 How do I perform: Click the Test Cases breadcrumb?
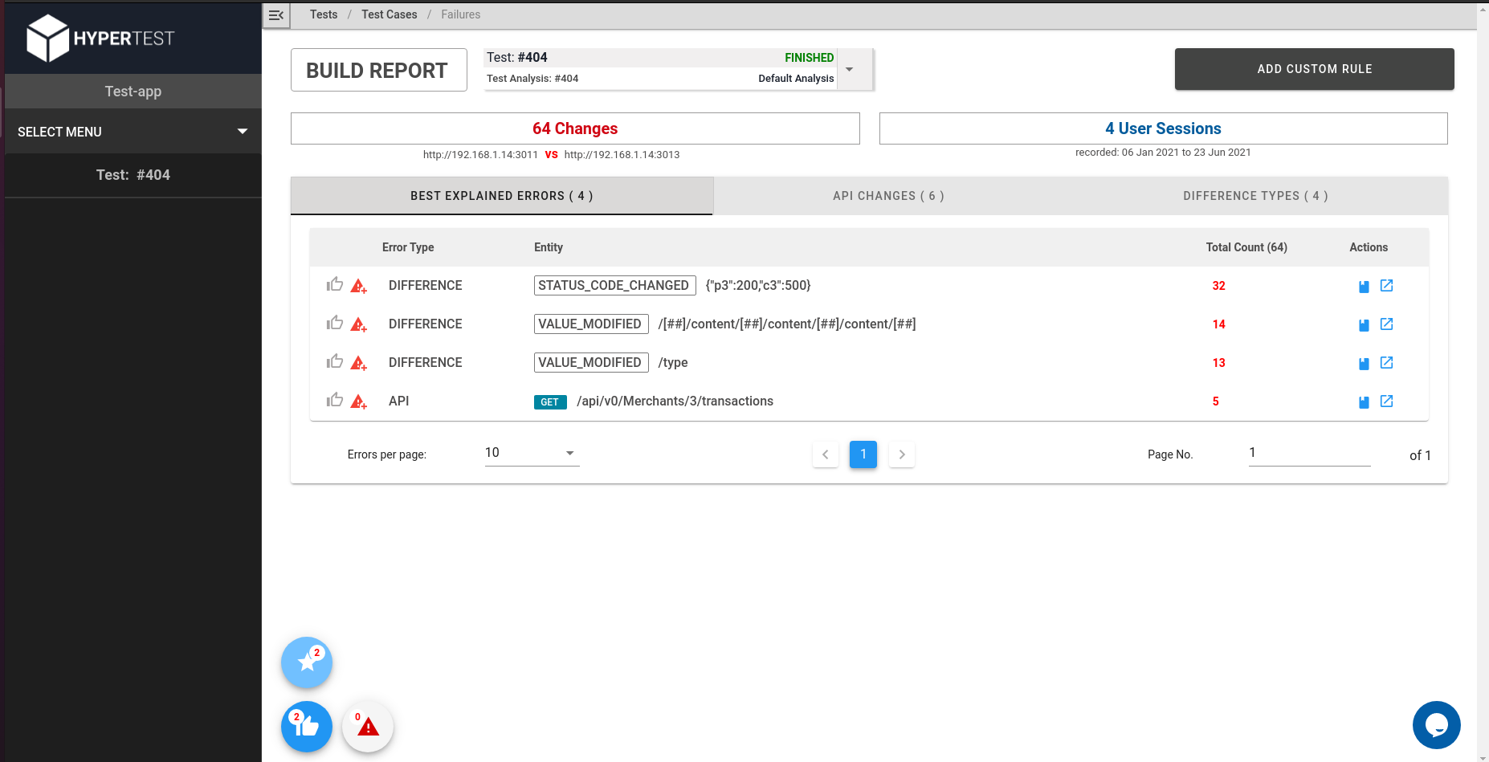coord(390,14)
